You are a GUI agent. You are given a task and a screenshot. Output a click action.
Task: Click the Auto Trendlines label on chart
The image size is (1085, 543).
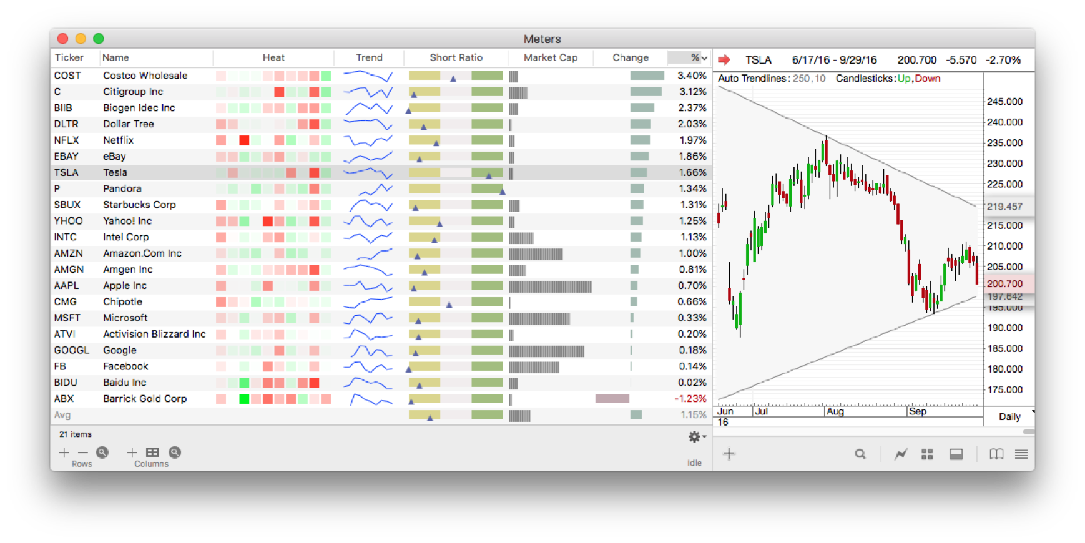point(752,79)
